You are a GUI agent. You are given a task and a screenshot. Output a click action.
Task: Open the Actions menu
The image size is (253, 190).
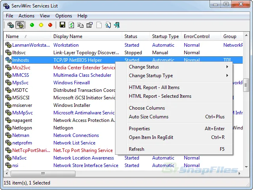26,16
